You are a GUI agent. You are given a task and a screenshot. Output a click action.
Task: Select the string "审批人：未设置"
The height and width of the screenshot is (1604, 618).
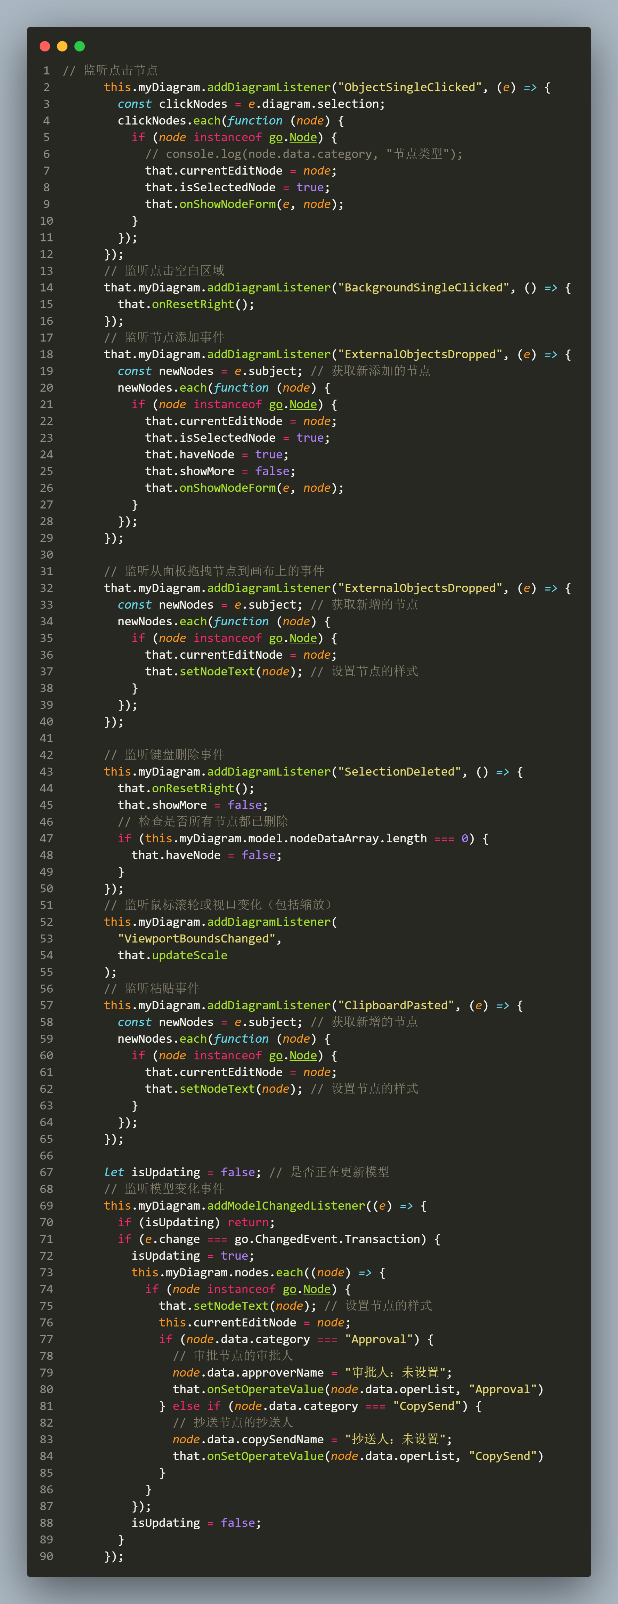click(x=396, y=1373)
